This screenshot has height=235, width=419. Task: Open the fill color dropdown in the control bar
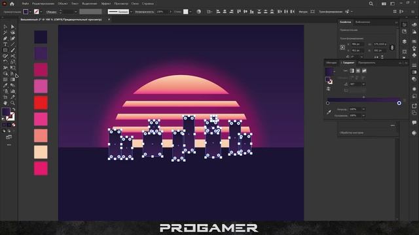click(x=30, y=12)
